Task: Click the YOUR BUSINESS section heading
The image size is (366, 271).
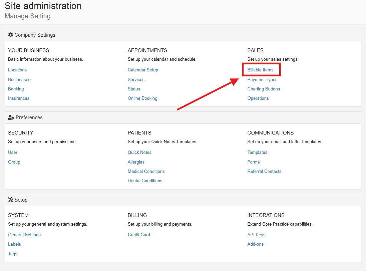Action: click(28, 50)
